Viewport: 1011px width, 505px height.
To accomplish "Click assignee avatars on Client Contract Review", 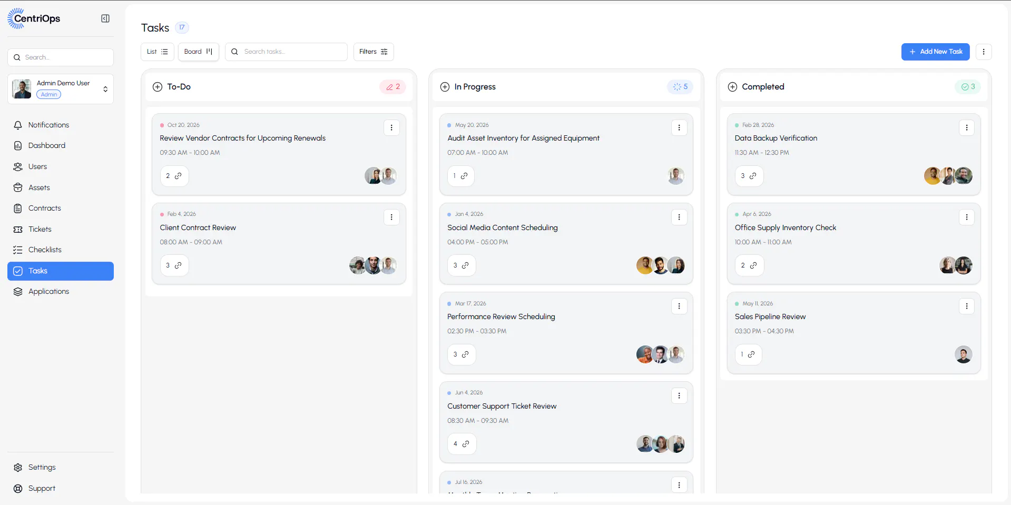I will (373, 265).
